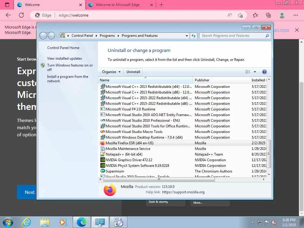Open Edge settings and more menu
Viewport: 304px width, 228px height.
pos(295,15)
